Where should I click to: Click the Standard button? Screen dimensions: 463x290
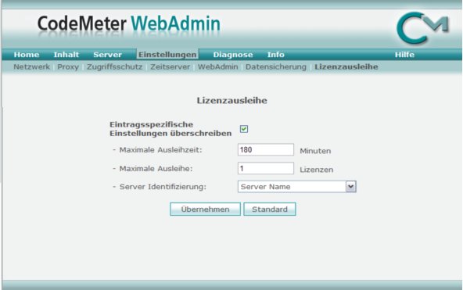[x=270, y=209]
